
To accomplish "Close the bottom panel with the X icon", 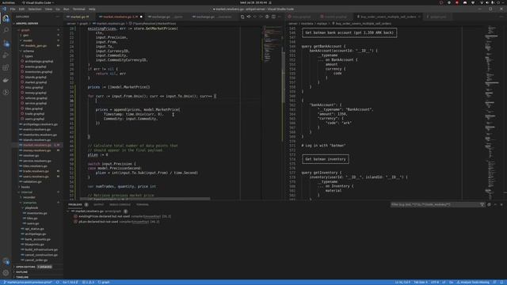I will pyautogui.click(x=501, y=204).
